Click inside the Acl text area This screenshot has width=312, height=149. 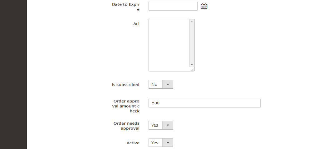point(169,45)
